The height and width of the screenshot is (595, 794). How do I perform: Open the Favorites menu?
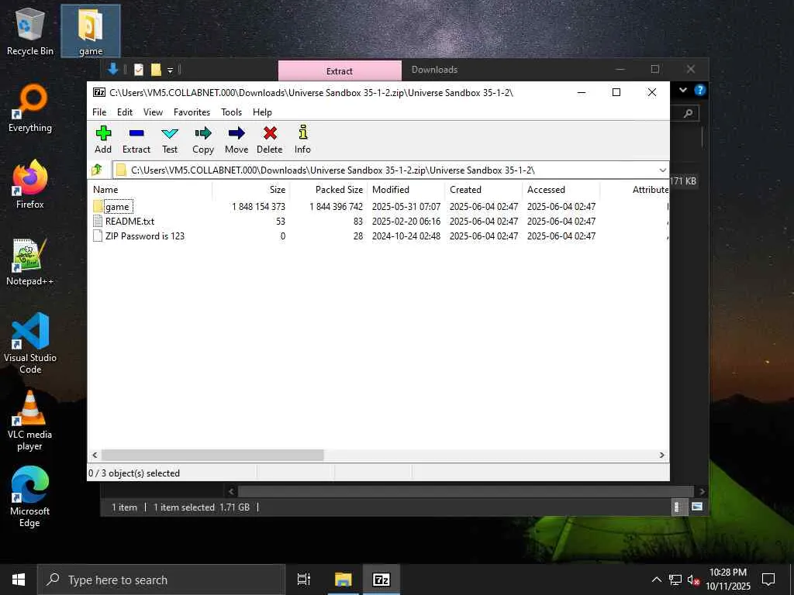192,112
